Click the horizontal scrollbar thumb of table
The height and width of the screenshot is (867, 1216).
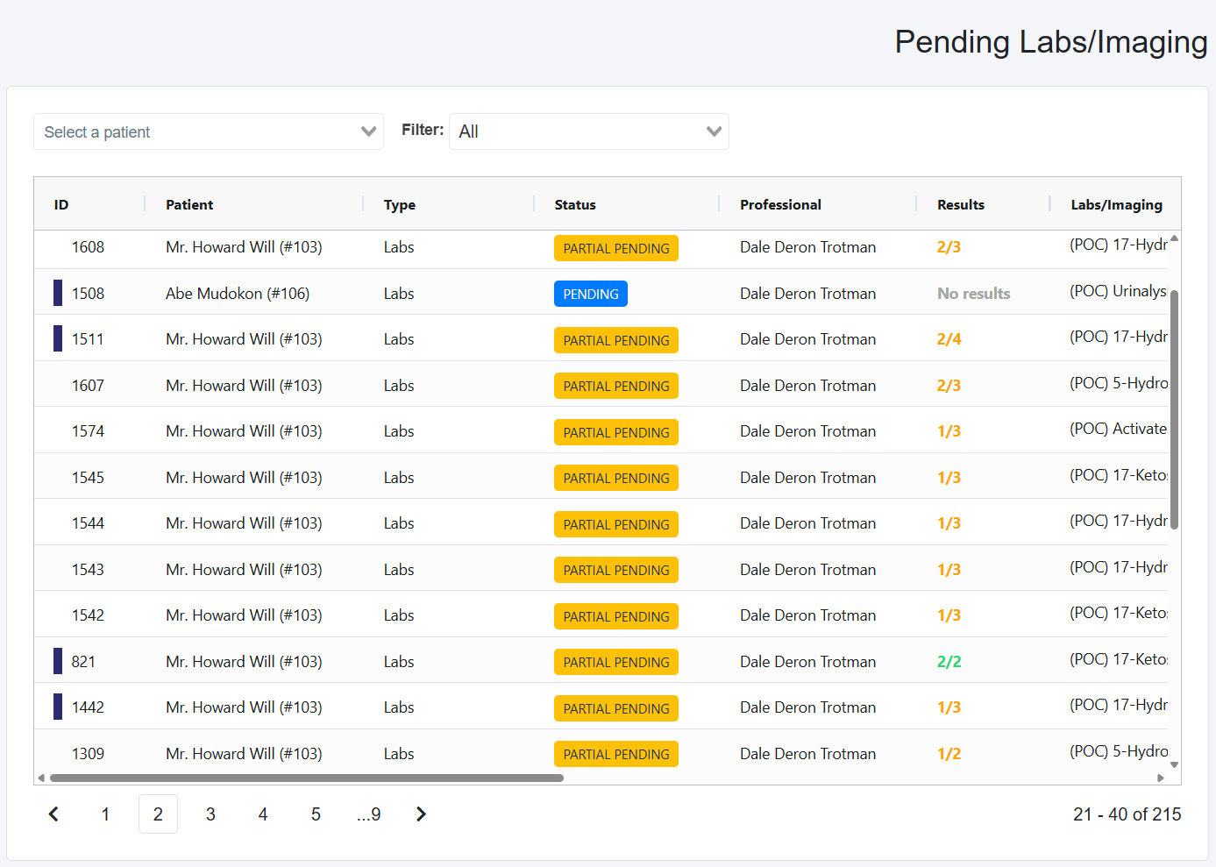[306, 778]
